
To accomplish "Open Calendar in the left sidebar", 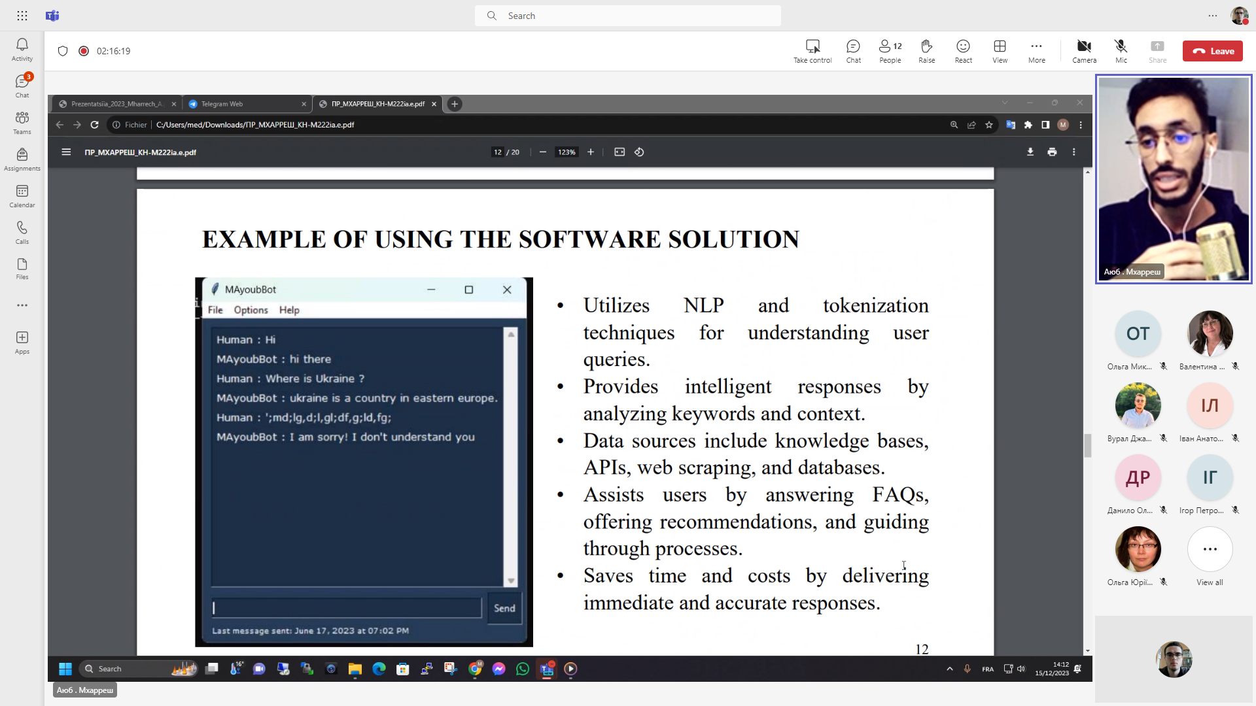I will coord(22,195).
